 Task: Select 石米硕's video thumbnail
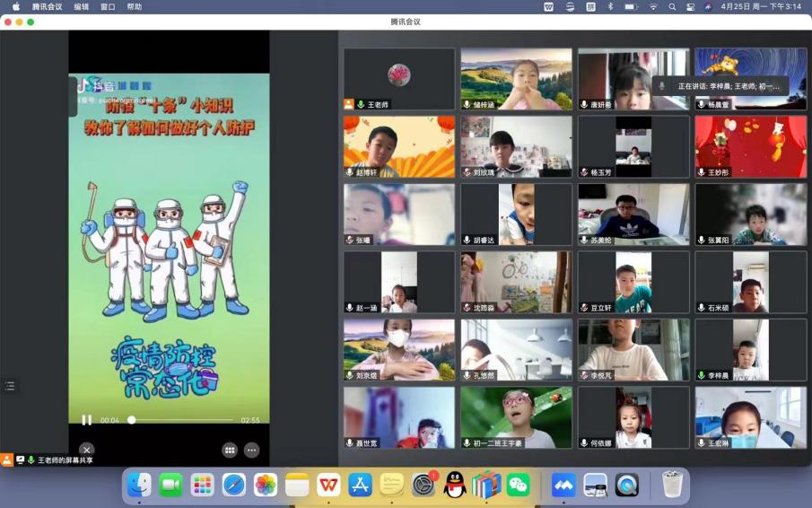751,282
